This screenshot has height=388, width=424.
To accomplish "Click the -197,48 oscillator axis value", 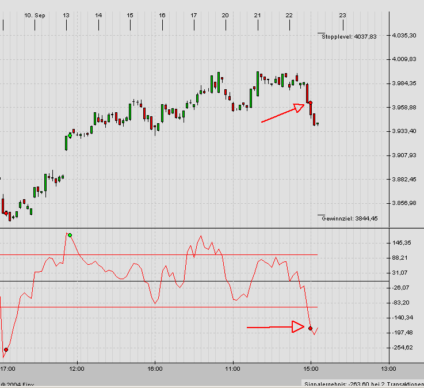I will [402, 333].
